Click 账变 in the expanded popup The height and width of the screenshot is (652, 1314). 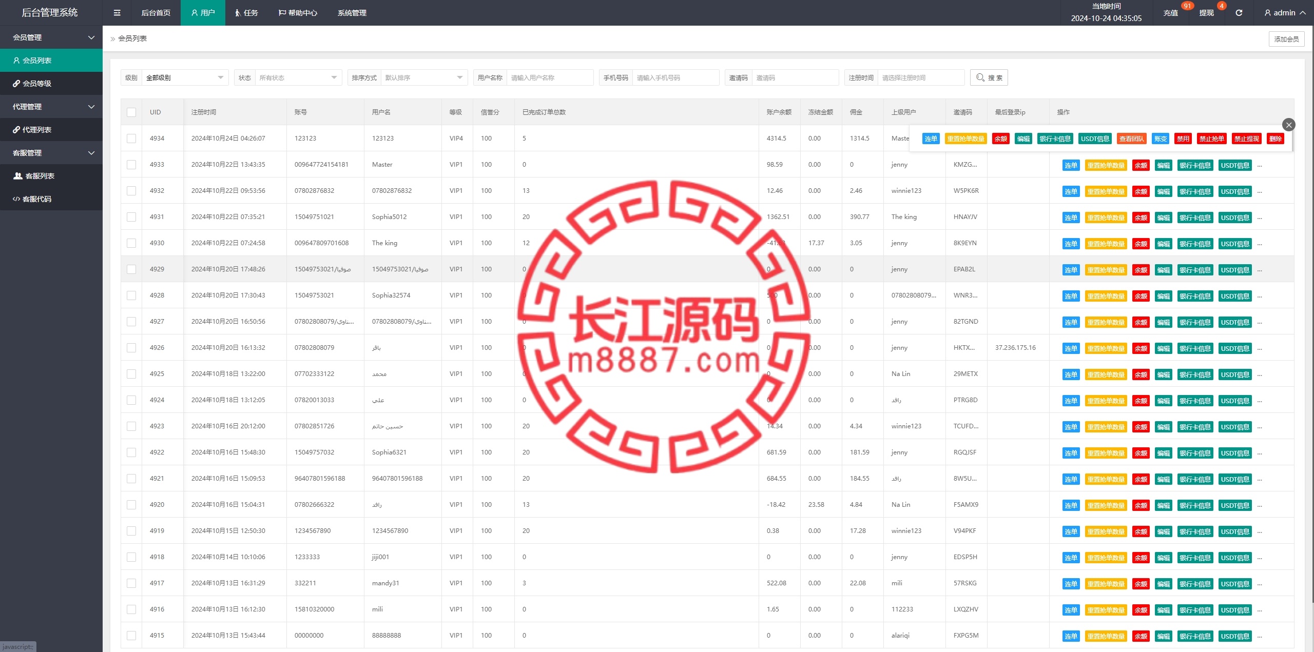point(1161,139)
